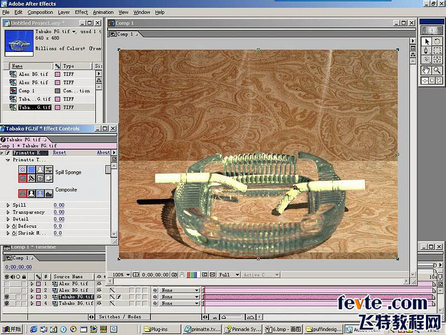446x335 pixels.
Task: Click the Spill value 0.00
Action: [59, 205]
